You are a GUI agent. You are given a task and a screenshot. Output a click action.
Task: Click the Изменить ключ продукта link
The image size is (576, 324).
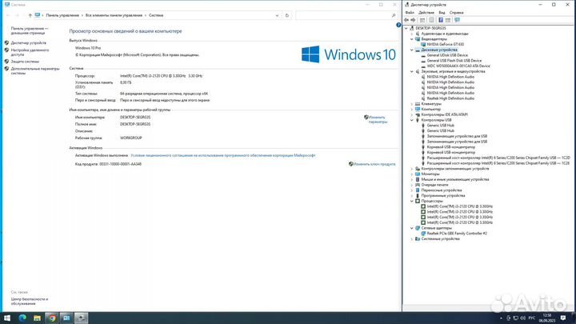click(x=374, y=164)
